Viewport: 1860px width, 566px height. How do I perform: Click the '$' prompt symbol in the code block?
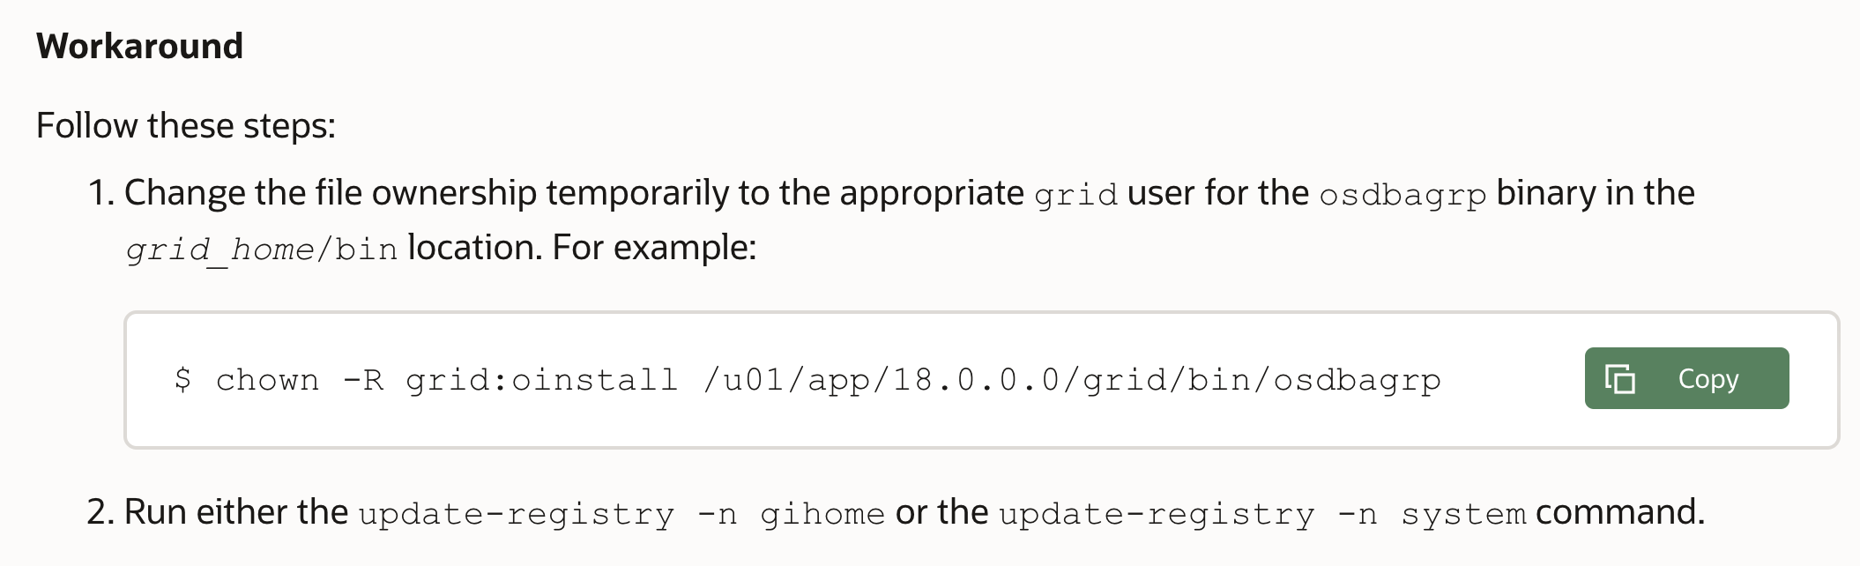[x=182, y=380]
